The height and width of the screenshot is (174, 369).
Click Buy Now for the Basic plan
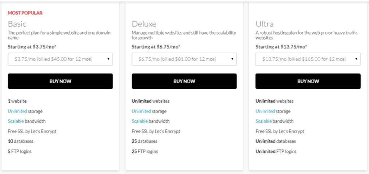pyautogui.click(x=60, y=81)
